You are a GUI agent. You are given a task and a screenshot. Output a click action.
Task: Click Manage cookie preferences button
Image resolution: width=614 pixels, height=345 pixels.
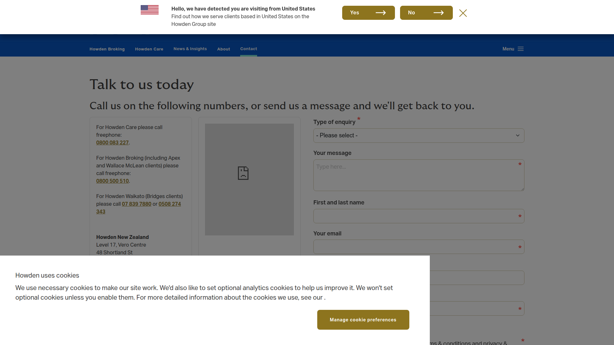click(363, 319)
